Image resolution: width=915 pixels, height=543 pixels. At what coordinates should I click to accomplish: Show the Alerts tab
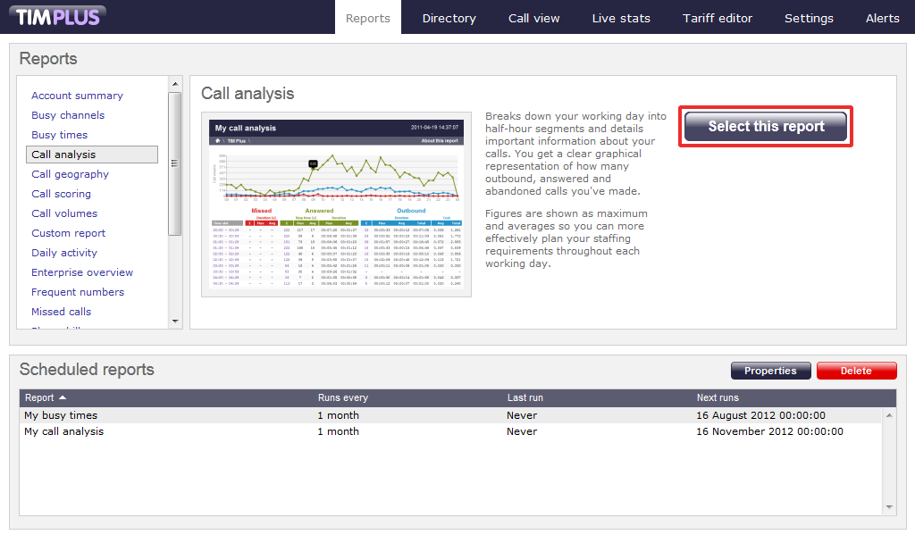click(x=882, y=18)
